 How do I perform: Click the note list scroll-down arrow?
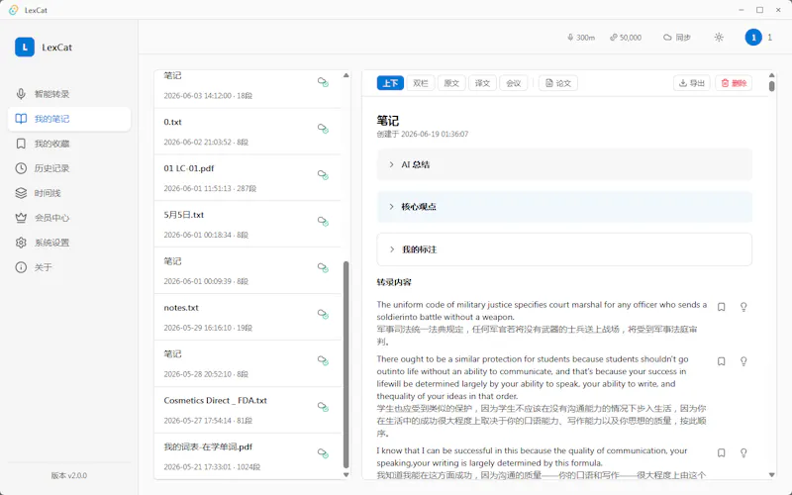tap(346, 474)
